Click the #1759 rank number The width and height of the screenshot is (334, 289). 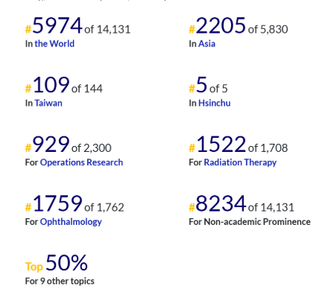(54, 203)
